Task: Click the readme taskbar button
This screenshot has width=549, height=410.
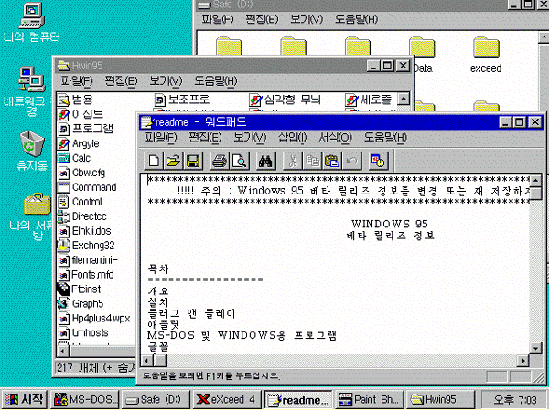Action: (298, 399)
